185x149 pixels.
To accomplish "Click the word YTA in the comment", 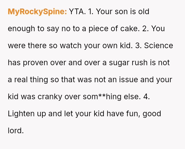I will click(77, 12).
